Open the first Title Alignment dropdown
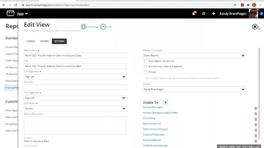264x148 pixels. coord(75,77)
